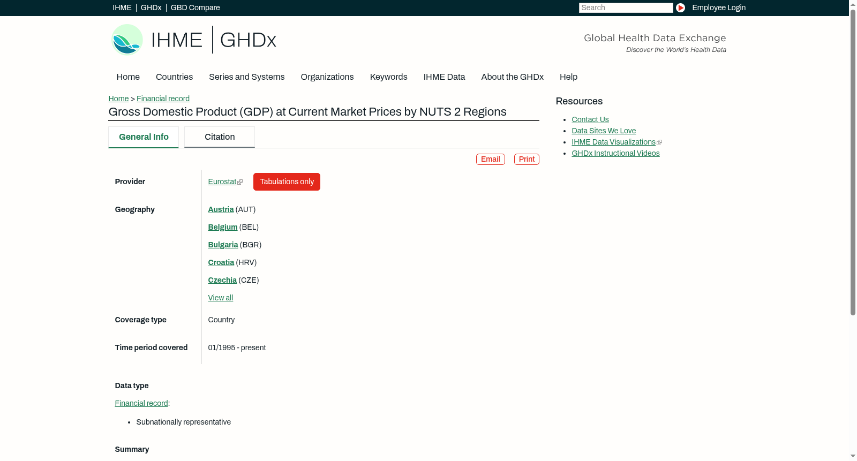Screen dimensions: 857x461
Task: Click Financial record under Data type
Action: click(141, 403)
